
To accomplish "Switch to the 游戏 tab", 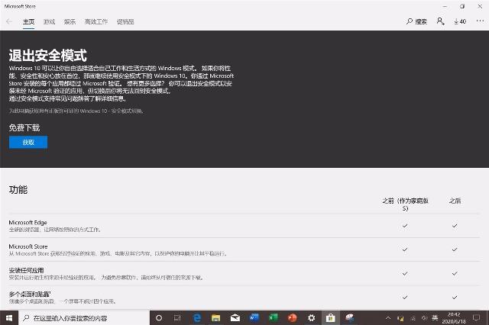I will (x=49, y=21).
